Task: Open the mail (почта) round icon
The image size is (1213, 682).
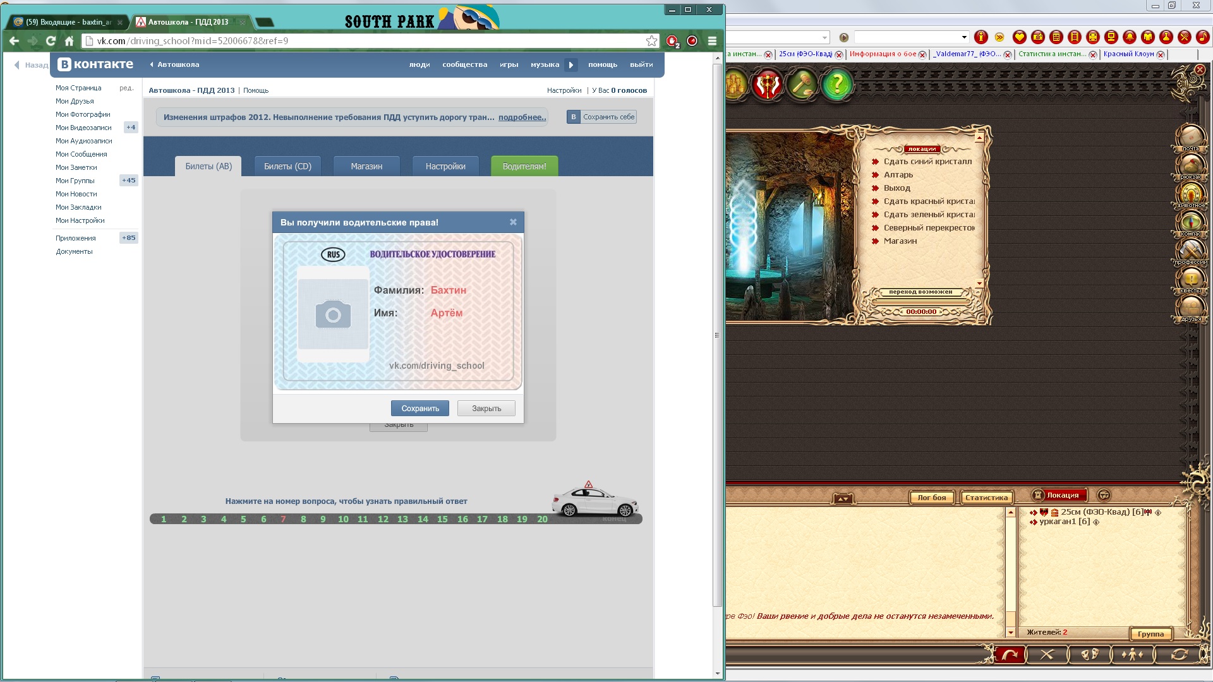Action: [x=1191, y=137]
